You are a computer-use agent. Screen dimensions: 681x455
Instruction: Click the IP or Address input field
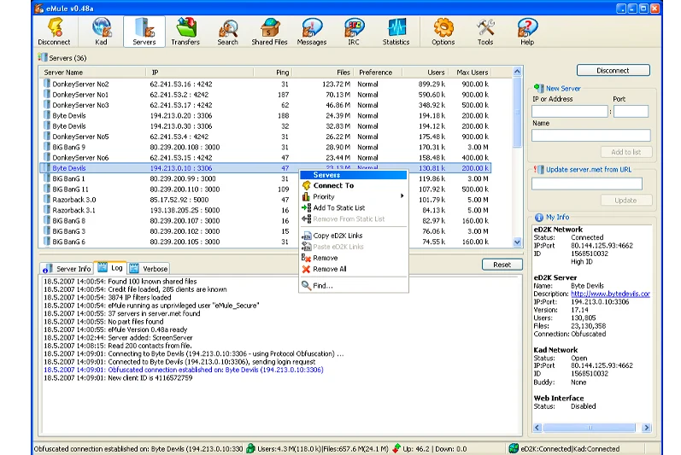[570, 112]
